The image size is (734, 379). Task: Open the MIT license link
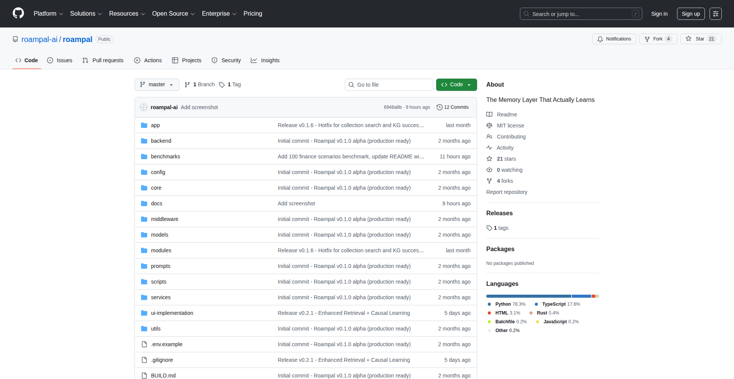pyautogui.click(x=510, y=126)
